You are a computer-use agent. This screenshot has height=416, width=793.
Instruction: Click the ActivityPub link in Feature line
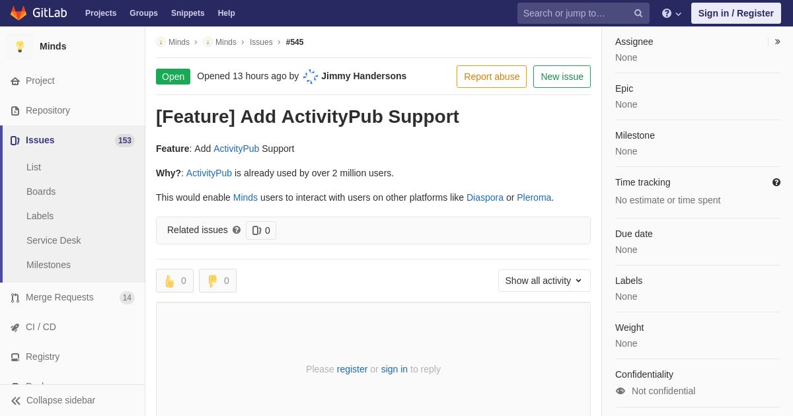click(236, 149)
